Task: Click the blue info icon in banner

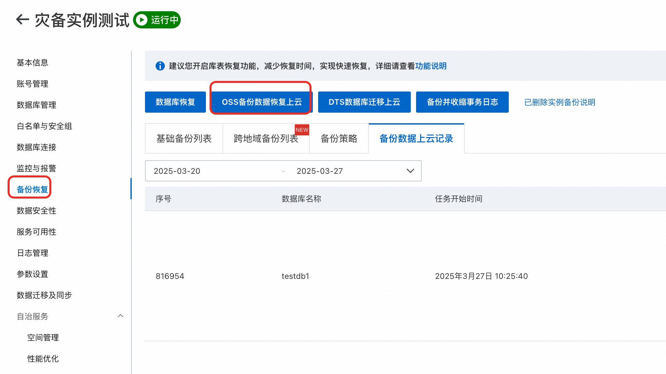Action: point(160,66)
